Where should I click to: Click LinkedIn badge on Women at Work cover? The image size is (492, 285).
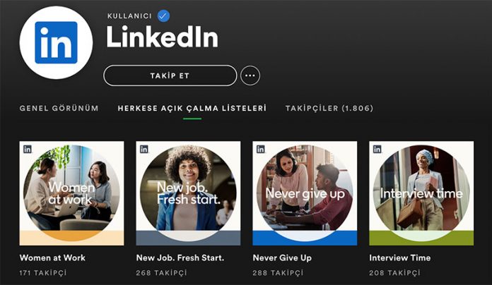(28, 149)
